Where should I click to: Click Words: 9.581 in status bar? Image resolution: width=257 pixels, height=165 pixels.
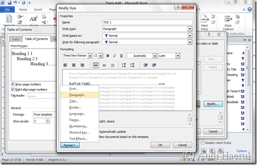click(x=35, y=160)
